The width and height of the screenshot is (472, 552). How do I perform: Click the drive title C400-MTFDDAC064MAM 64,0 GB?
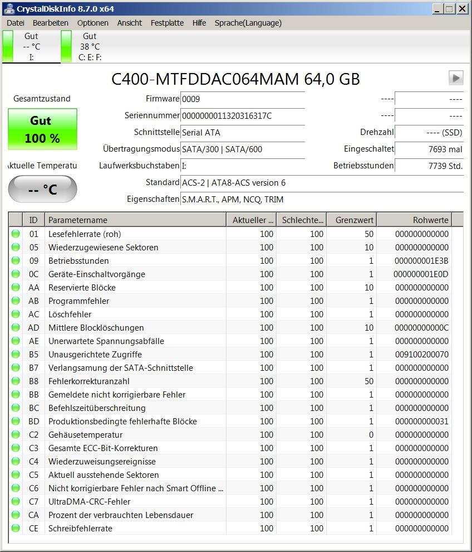pyautogui.click(x=235, y=79)
